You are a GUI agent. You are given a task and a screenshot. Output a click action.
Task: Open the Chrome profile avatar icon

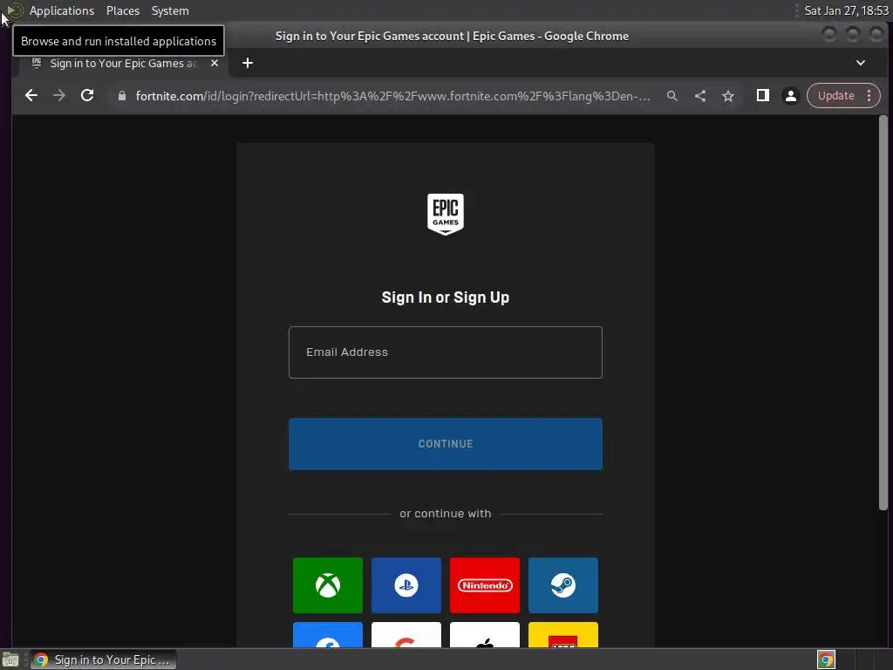[x=790, y=96]
